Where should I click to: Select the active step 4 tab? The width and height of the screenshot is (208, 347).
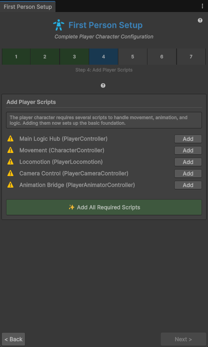click(104, 57)
